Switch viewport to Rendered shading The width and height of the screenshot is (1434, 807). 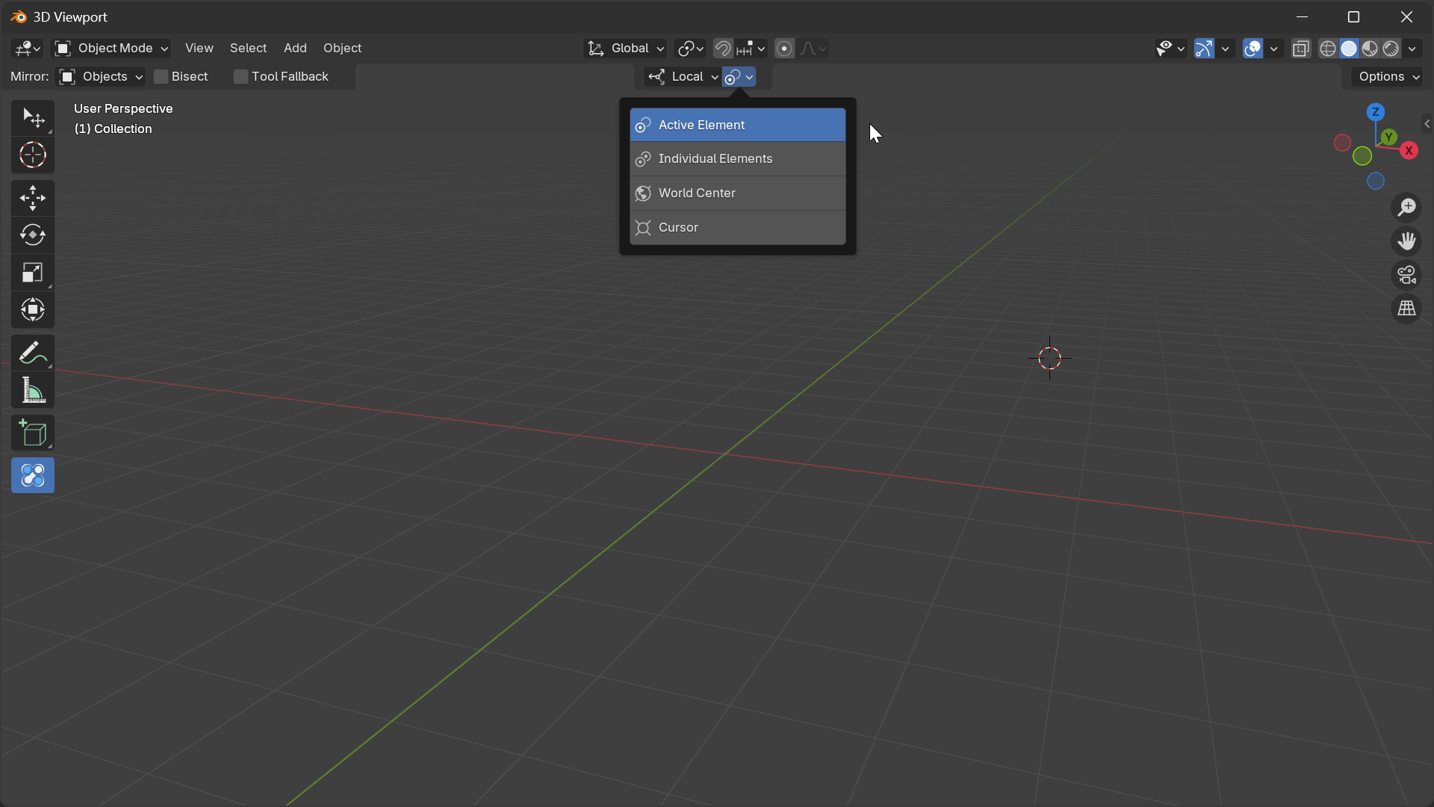coord(1391,48)
